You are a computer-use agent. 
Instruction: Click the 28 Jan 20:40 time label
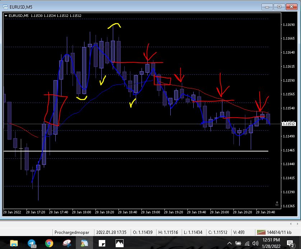click(x=265, y=212)
